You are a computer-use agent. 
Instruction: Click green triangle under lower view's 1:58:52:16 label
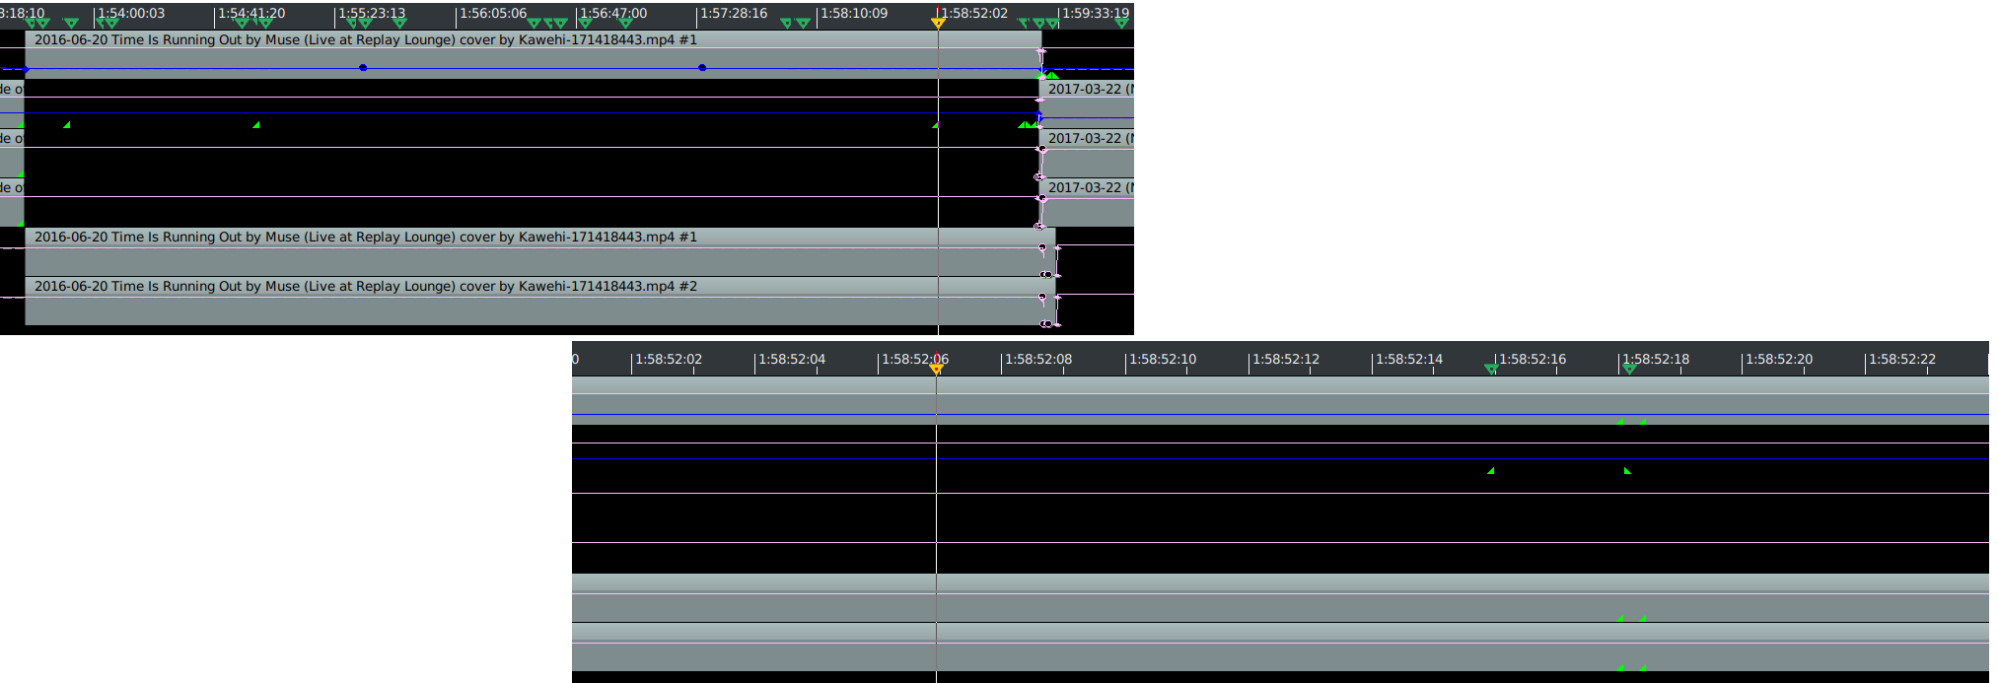[x=1491, y=471]
